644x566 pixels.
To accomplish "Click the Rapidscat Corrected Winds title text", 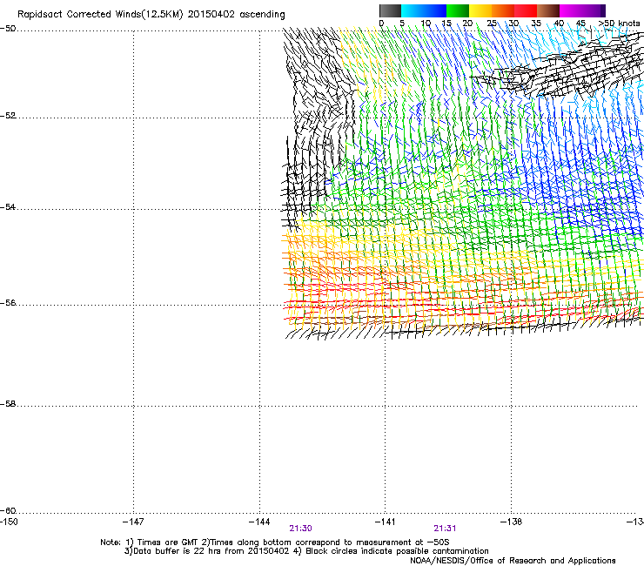I will tap(151, 14).
